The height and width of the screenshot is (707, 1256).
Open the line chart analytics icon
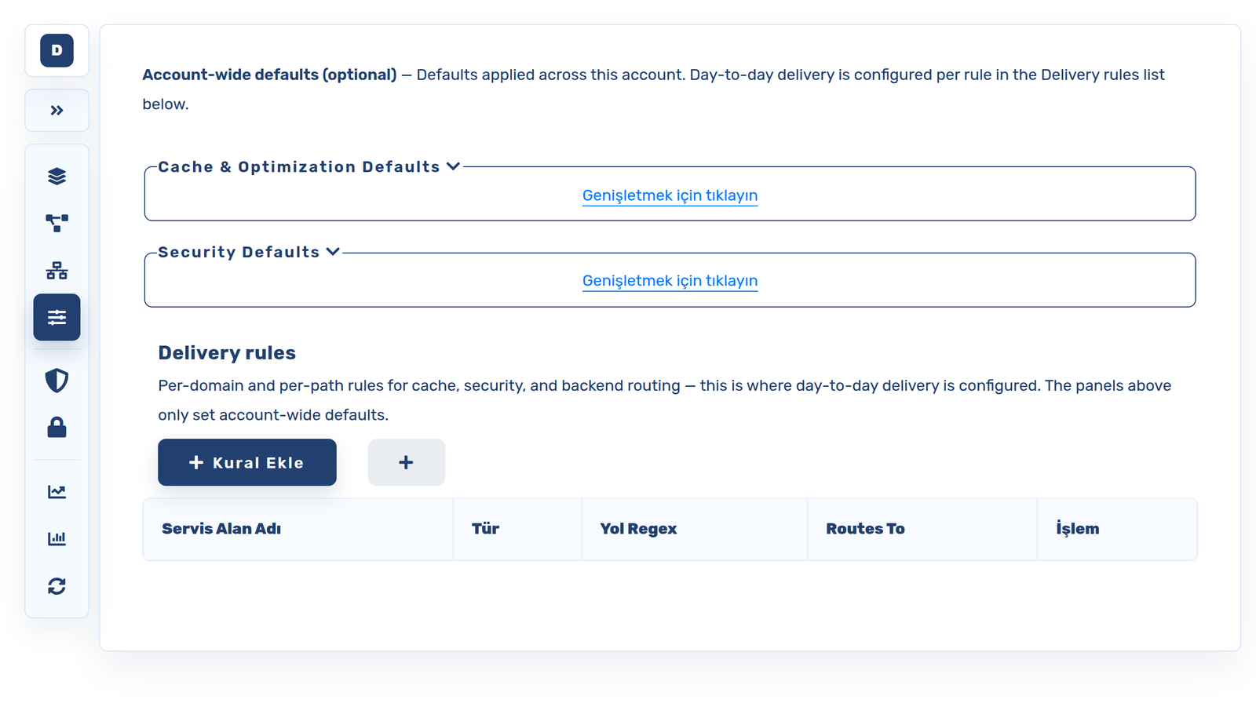click(57, 492)
